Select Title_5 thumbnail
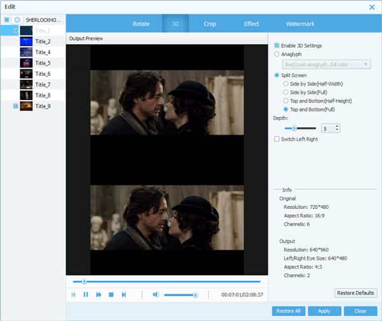The width and height of the screenshot is (382, 321). tap(26, 63)
